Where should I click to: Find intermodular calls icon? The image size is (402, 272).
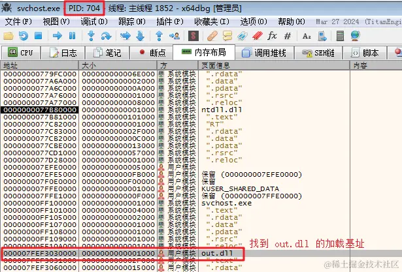pyautogui.click(x=322, y=36)
